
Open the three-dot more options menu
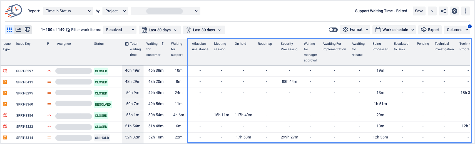tap(466, 11)
